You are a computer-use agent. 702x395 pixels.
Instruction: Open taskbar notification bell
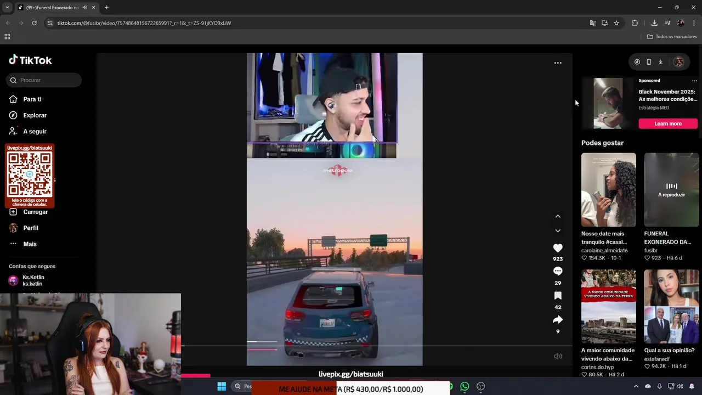click(692, 387)
